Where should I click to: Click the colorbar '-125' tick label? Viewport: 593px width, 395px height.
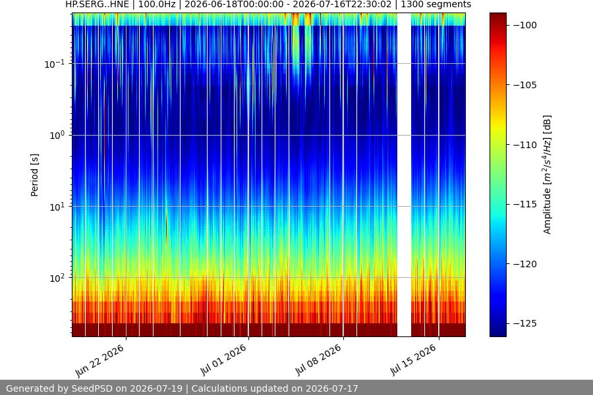pos(525,323)
